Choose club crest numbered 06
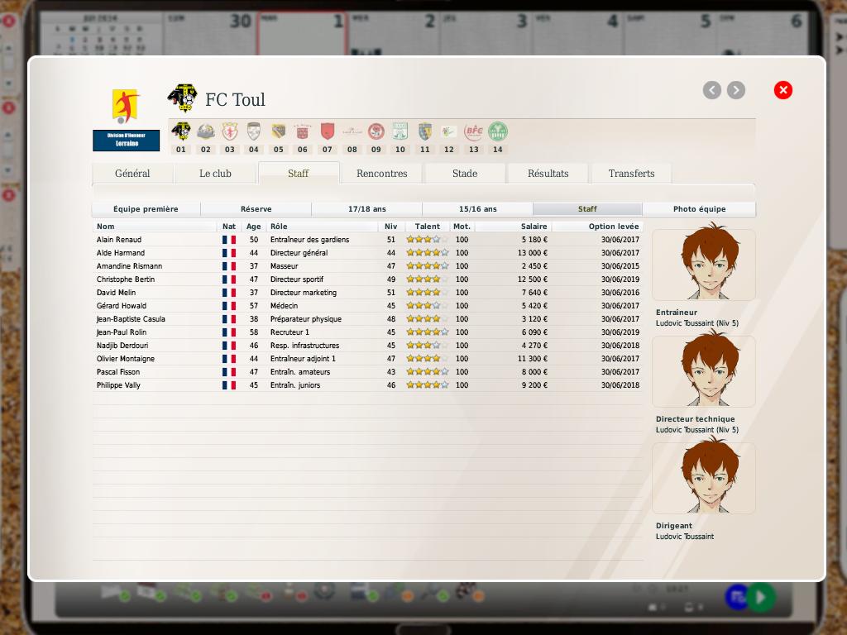 click(x=303, y=131)
